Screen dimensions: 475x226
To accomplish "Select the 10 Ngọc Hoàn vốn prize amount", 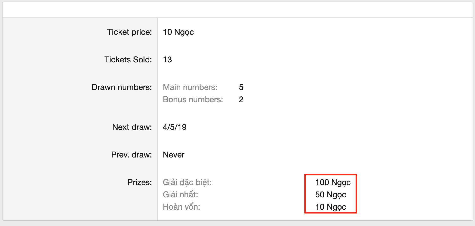I will [331, 207].
